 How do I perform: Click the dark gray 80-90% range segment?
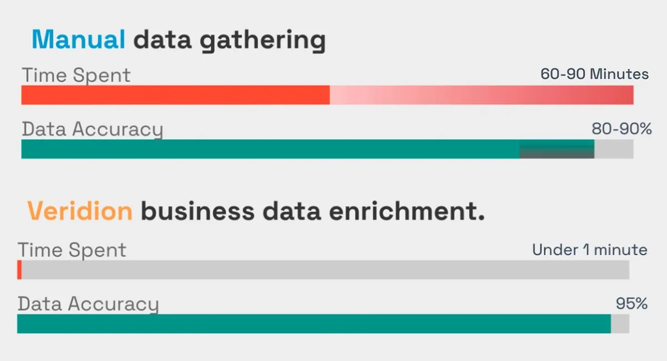pyautogui.click(x=557, y=149)
